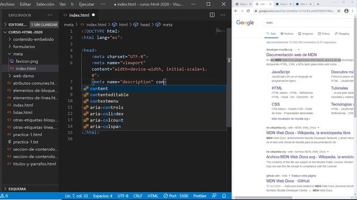
Task: Open MDN Web Docs - GitHub result
Action: coord(288,181)
